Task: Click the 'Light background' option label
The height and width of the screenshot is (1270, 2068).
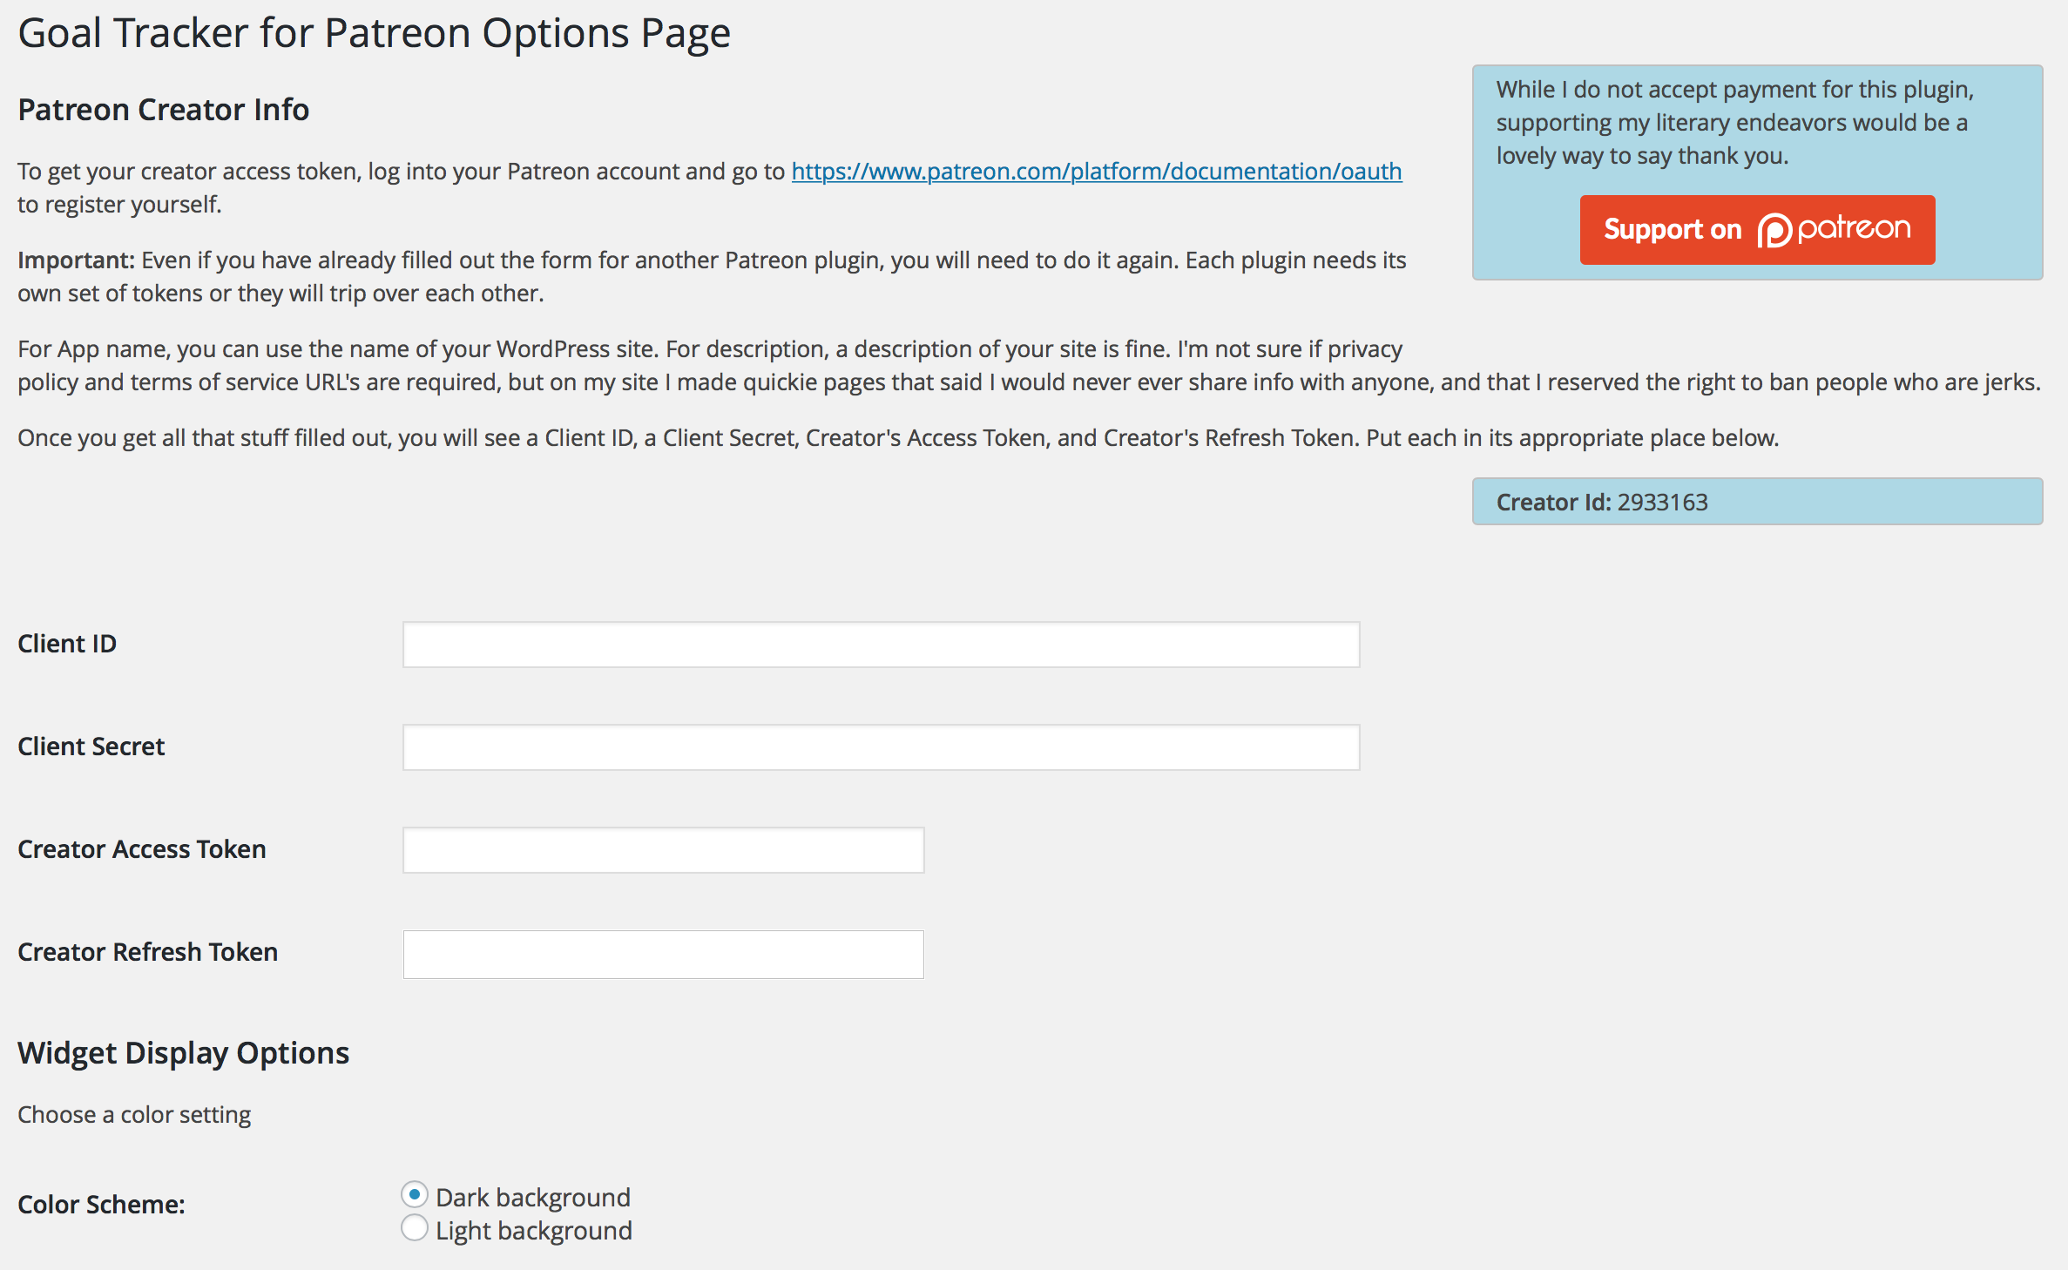Action: click(534, 1231)
